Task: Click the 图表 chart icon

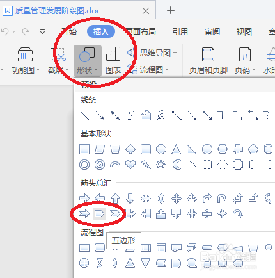Action: [113, 54]
